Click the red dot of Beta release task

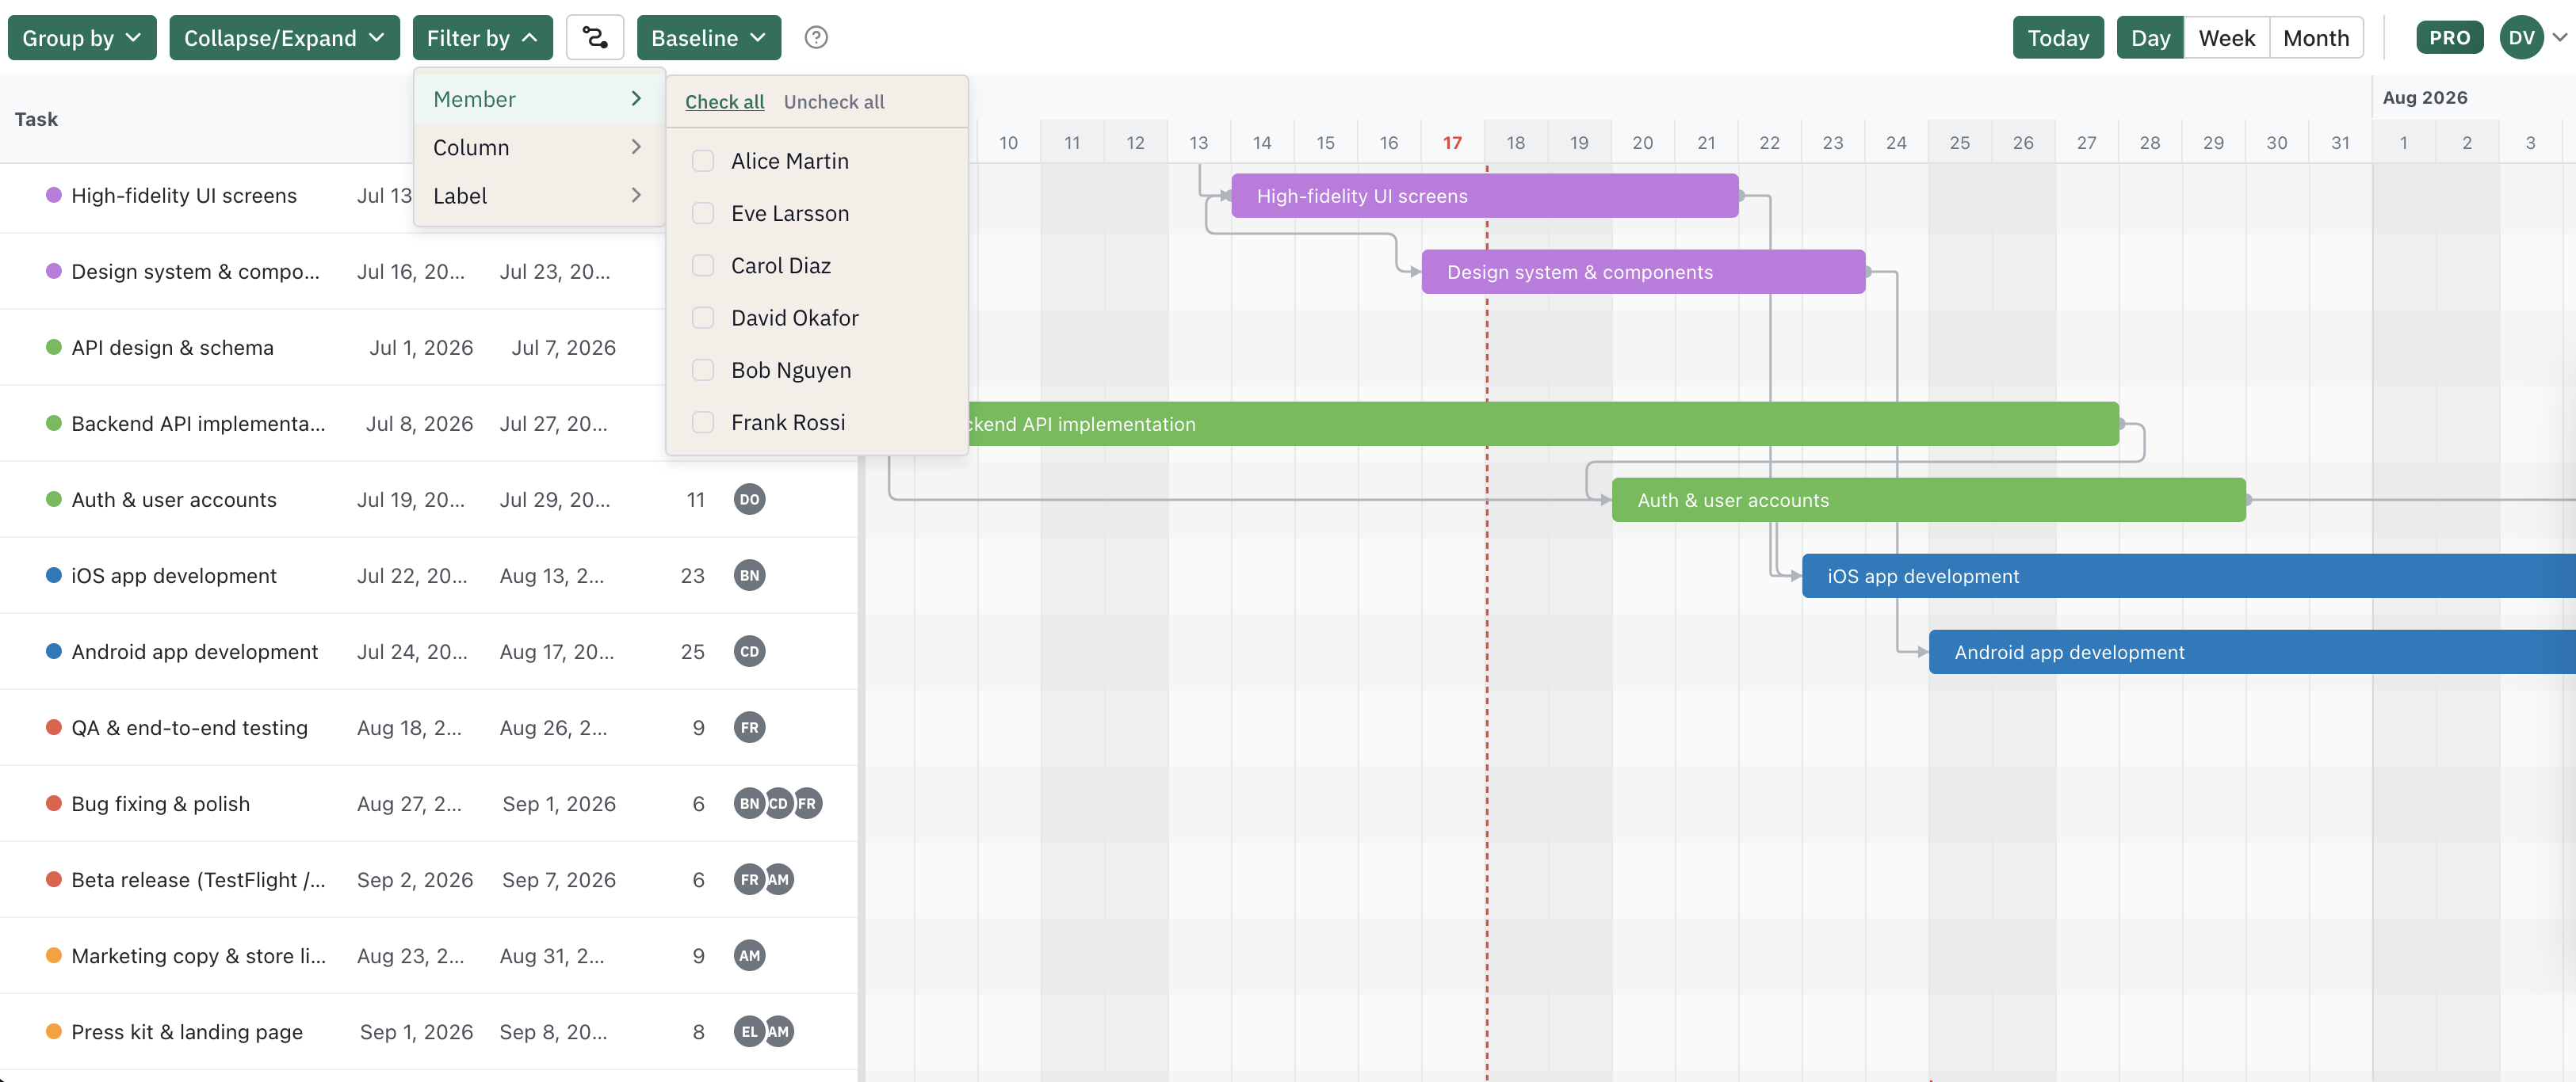(x=54, y=878)
